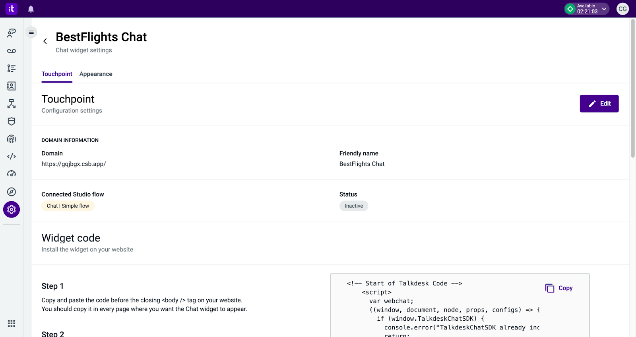Click the domain URL https://gqjbgx.csb.app/
The width and height of the screenshot is (636, 337).
pyautogui.click(x=74, y=164)
